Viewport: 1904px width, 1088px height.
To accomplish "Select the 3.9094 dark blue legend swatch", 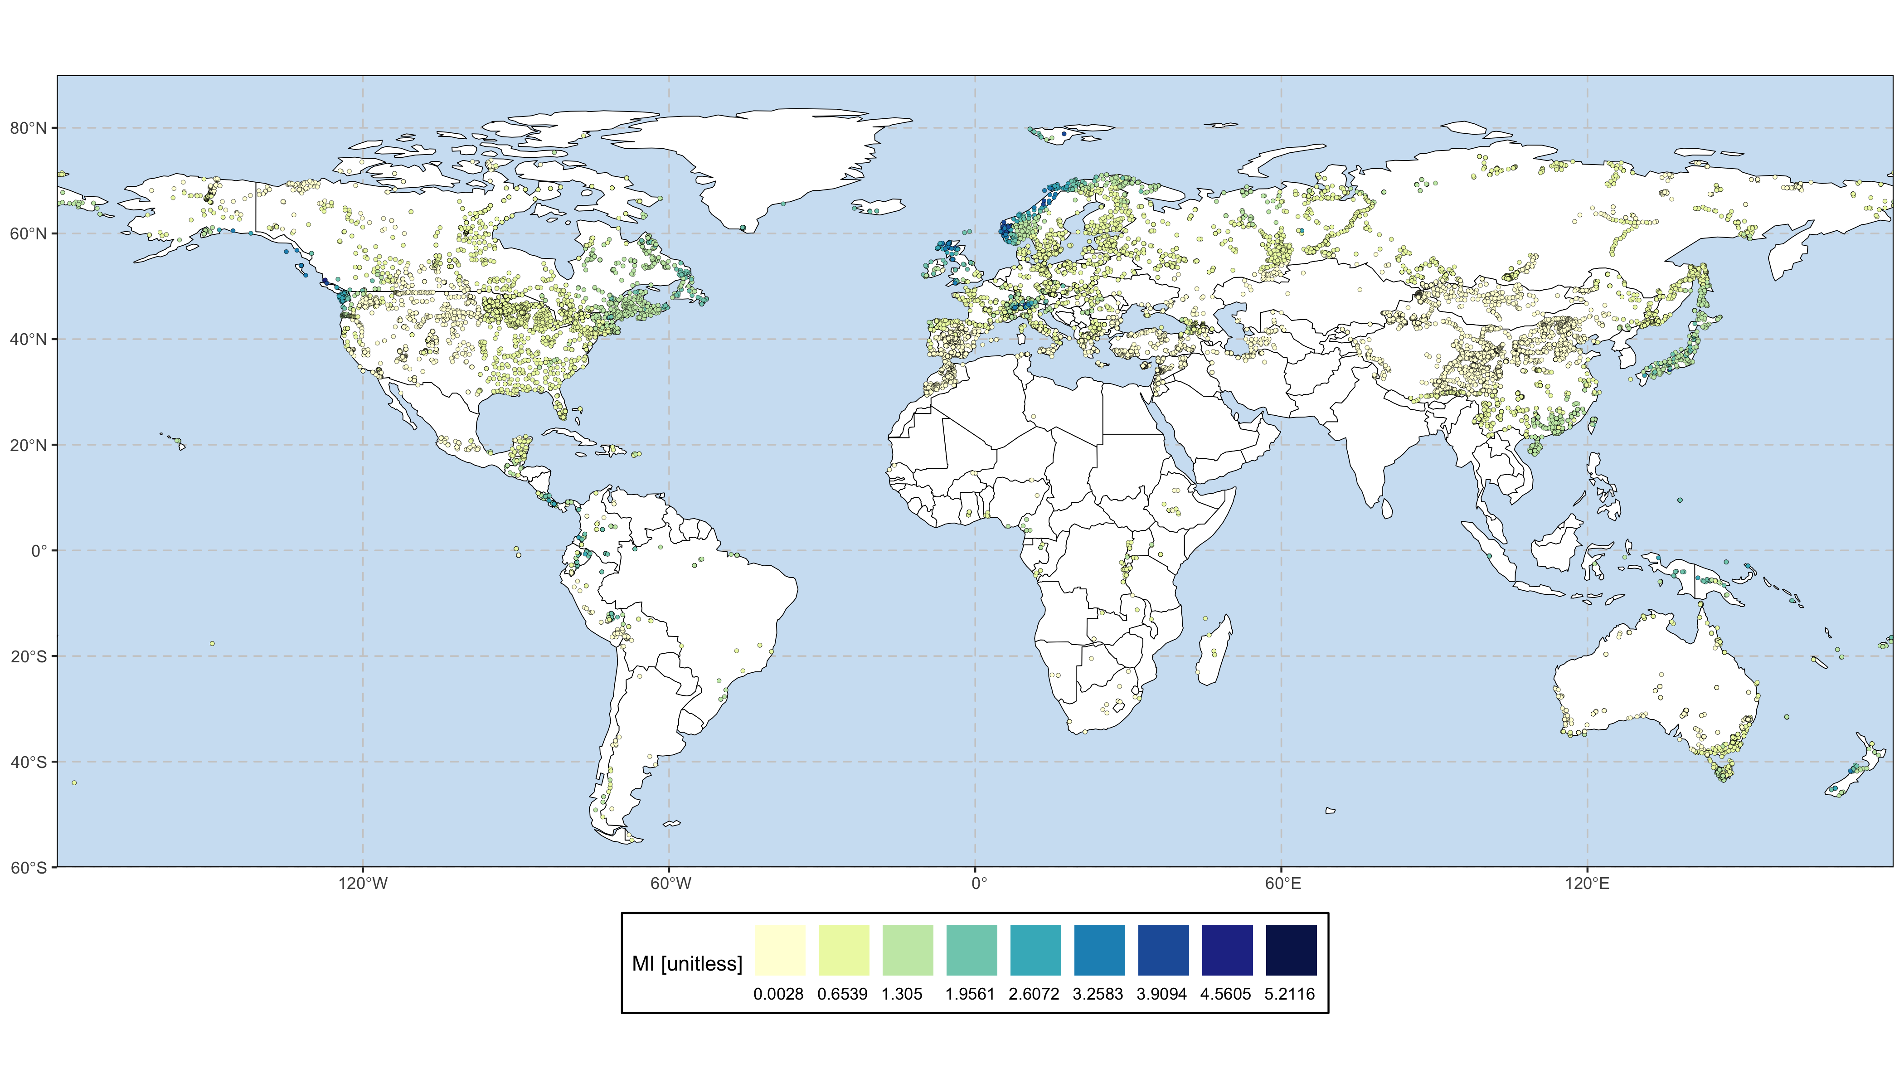I will [x=1163, y=950].
